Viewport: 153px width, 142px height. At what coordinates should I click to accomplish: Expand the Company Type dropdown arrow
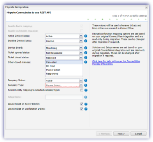(x=81, y=85)
